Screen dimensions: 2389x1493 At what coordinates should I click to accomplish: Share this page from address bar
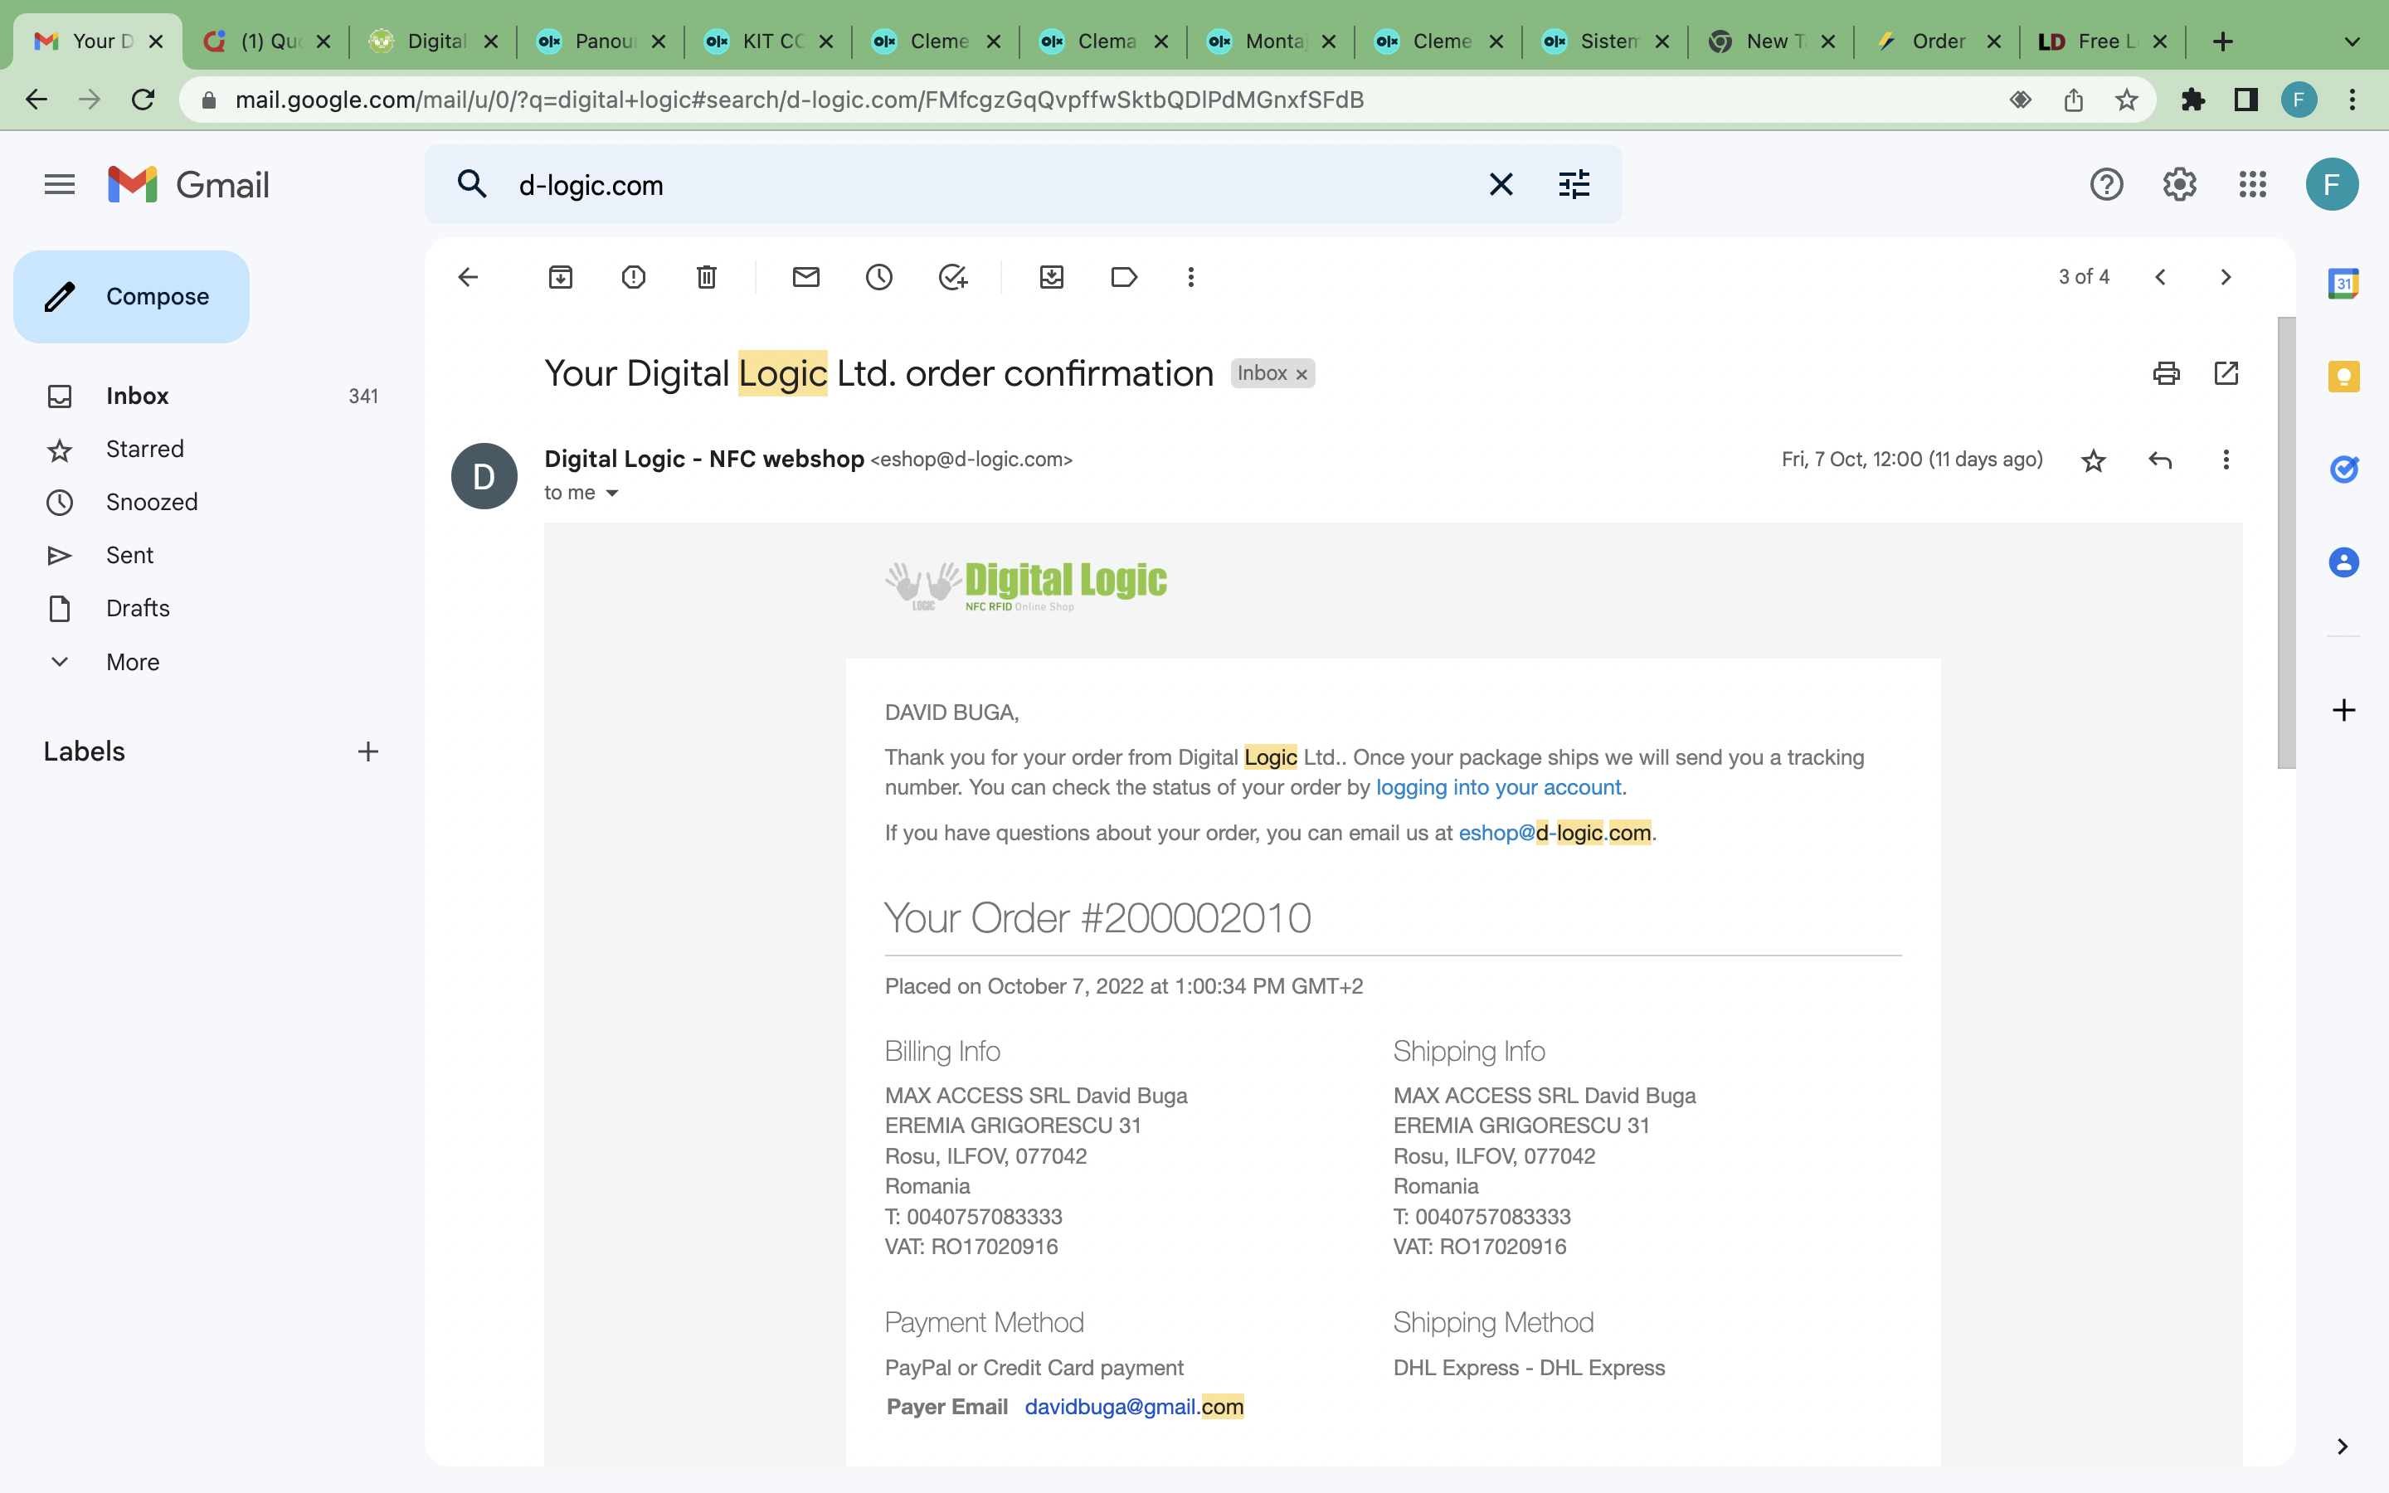[2074, 100]
